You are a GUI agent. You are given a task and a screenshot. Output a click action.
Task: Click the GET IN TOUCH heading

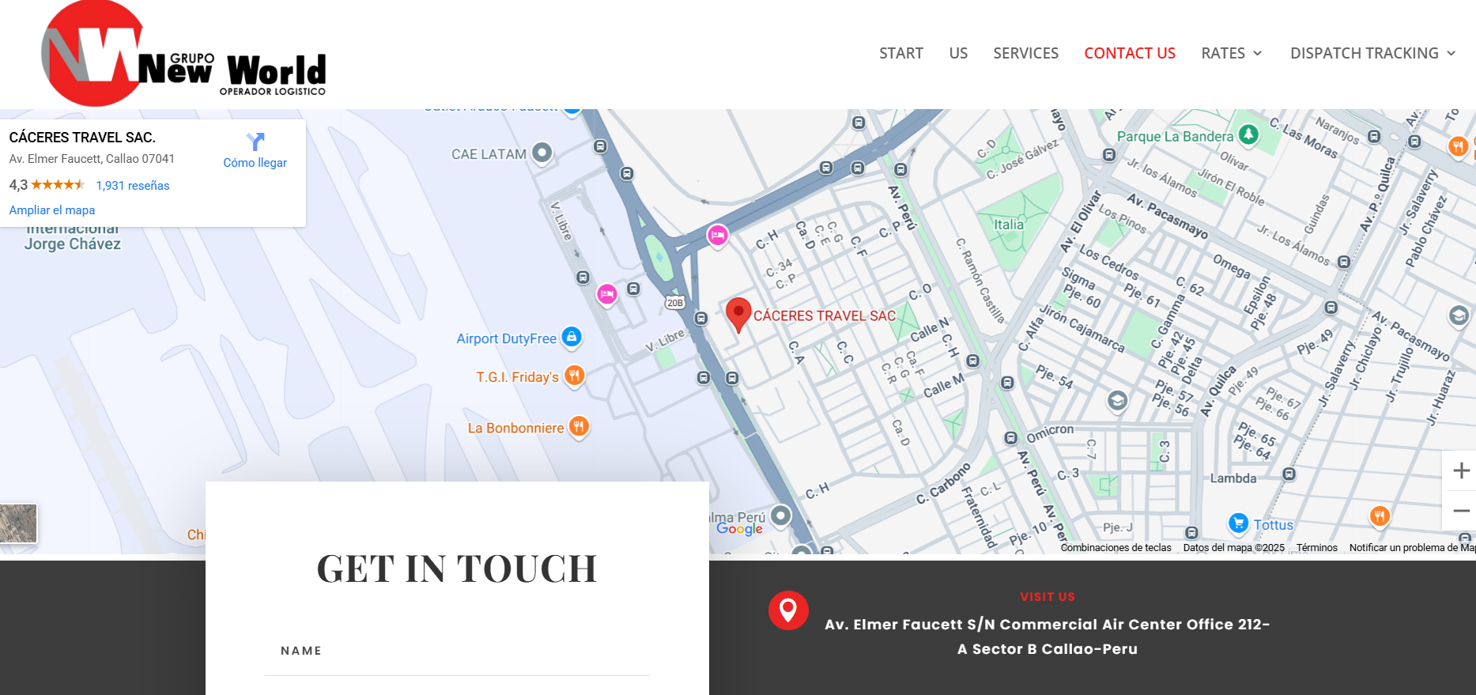pyautogui.click(x=457, y=568)
